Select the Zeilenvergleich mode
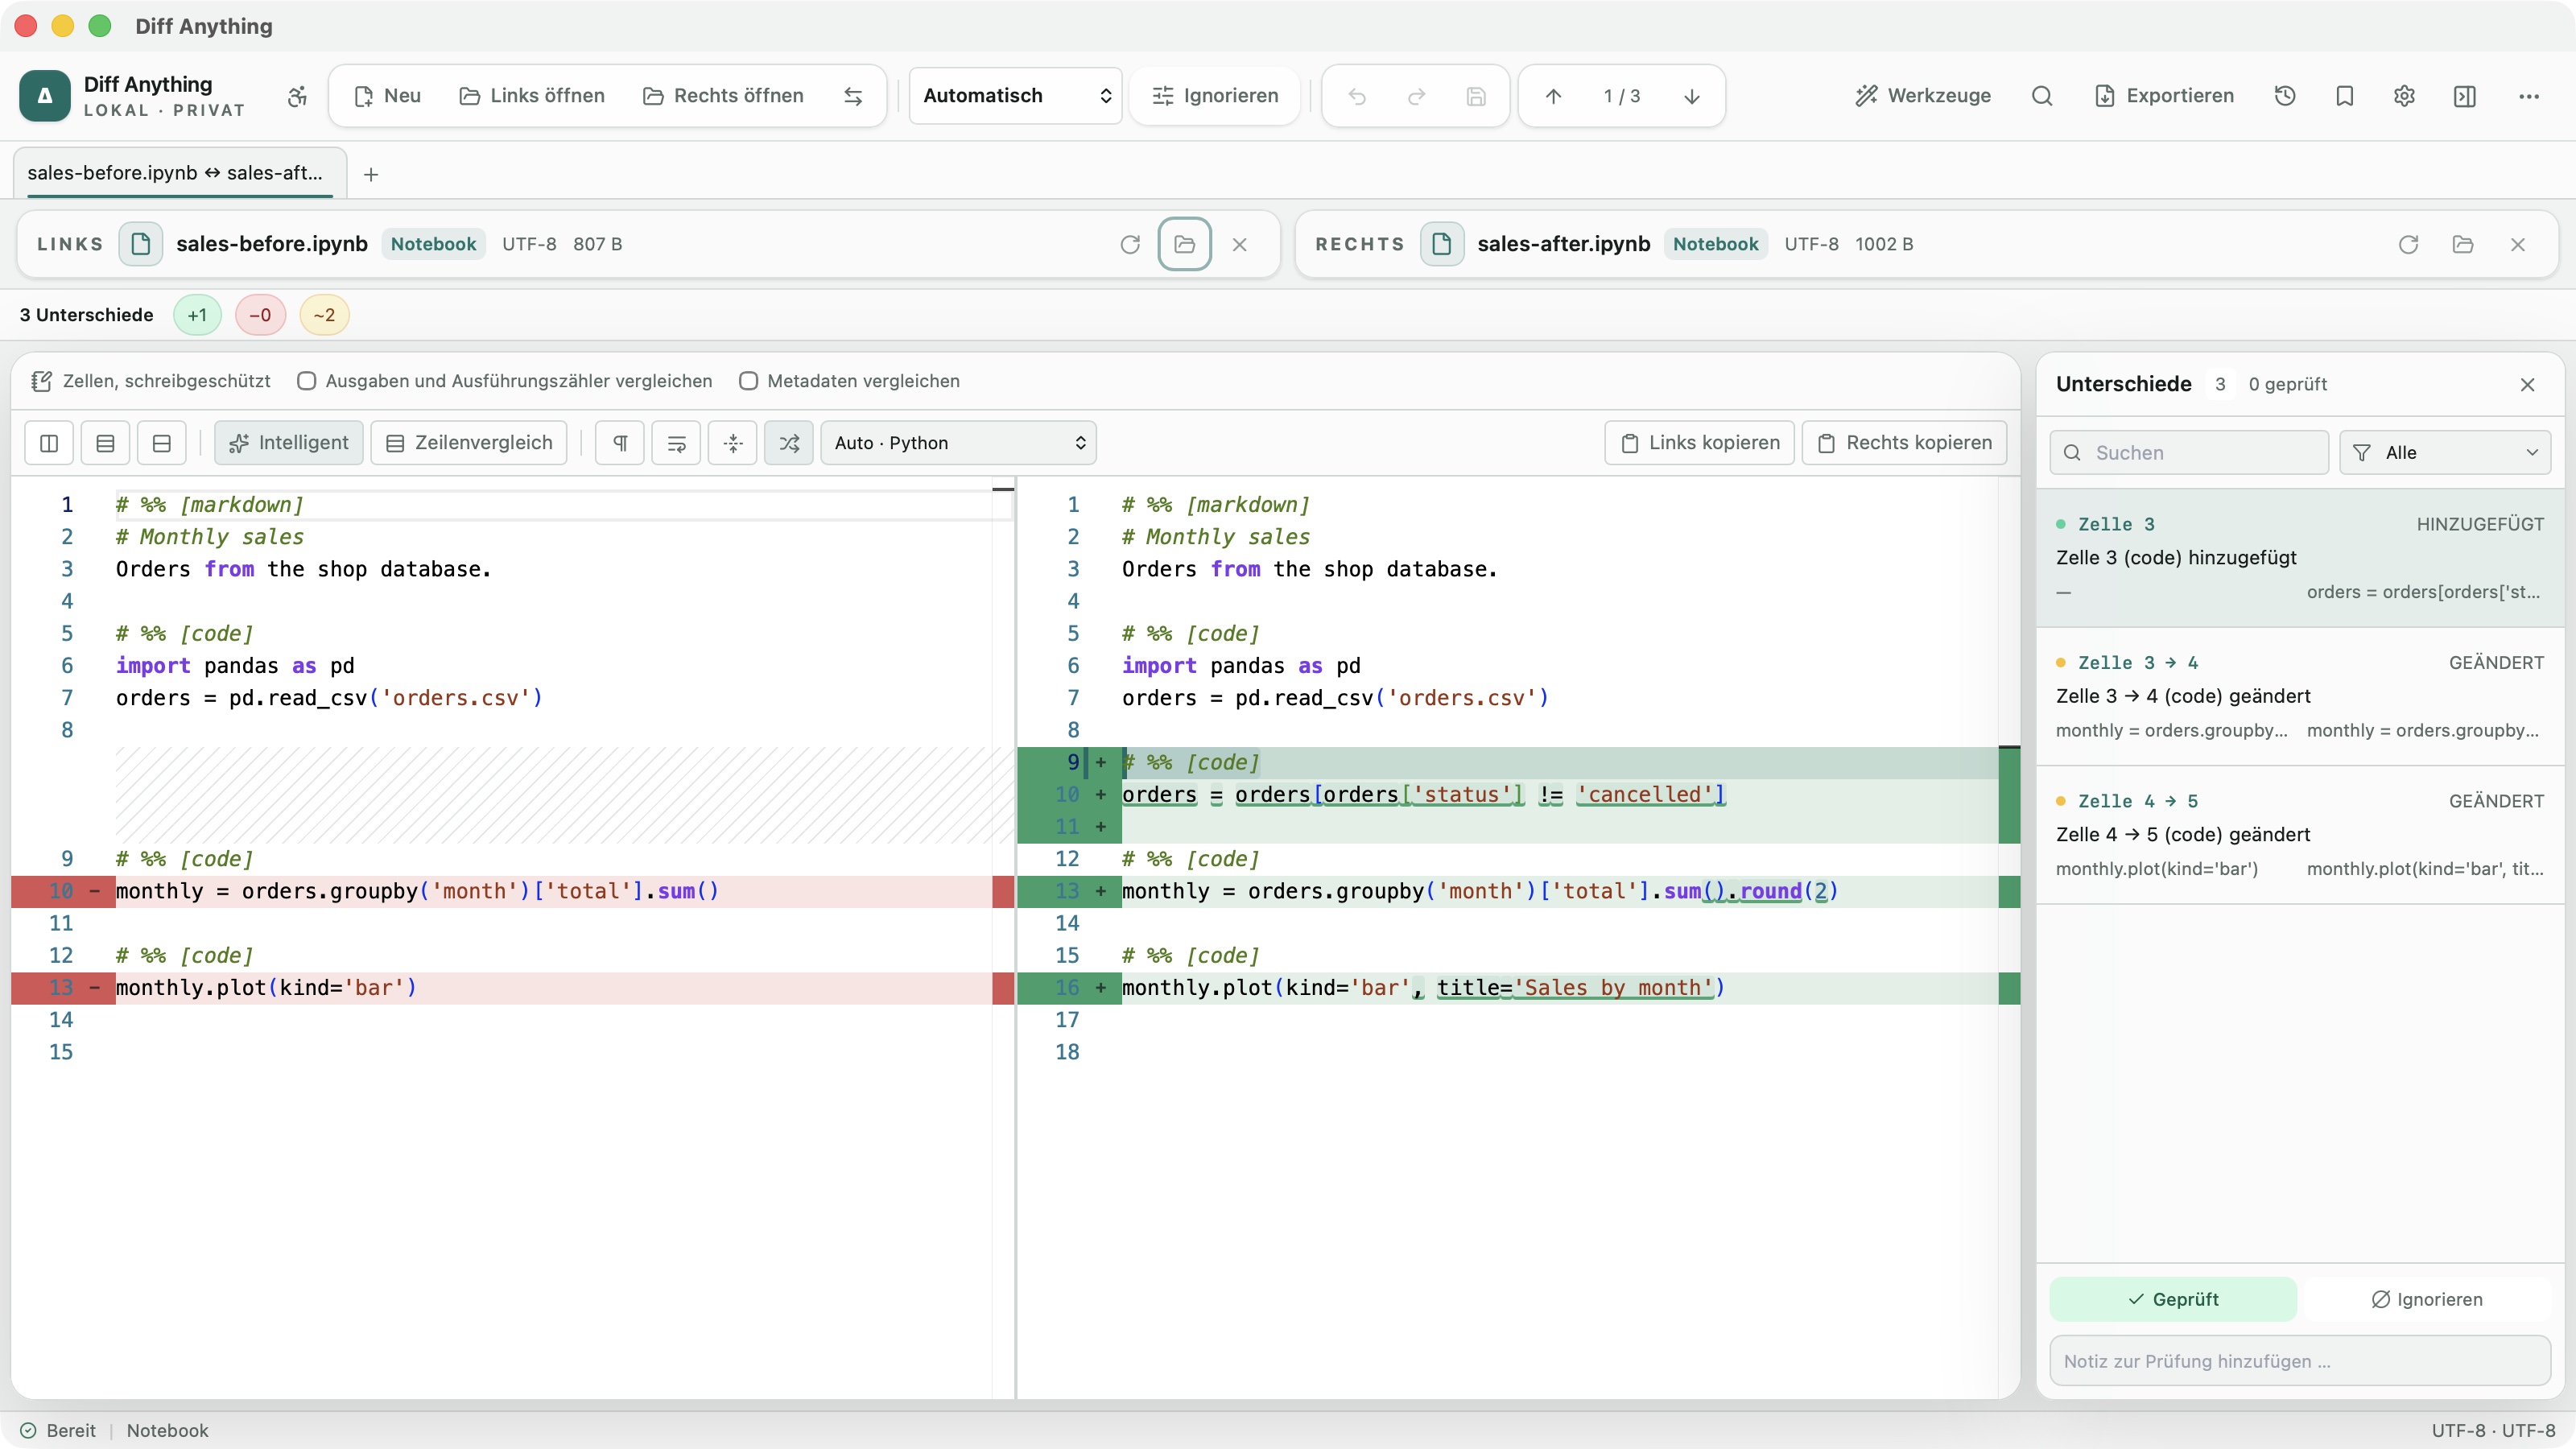Viewport: 2576px width, 1449px height. pos(469,443)
